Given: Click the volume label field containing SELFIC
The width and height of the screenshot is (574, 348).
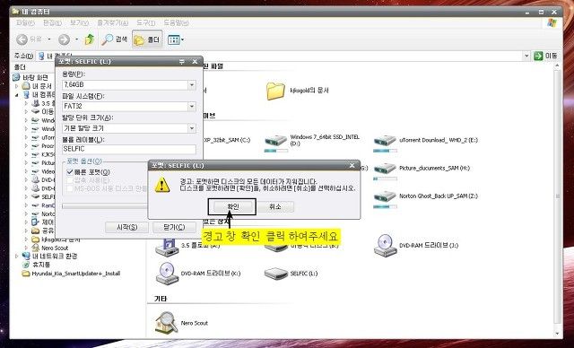Looking at the screenshot, I should pos(129,149).
